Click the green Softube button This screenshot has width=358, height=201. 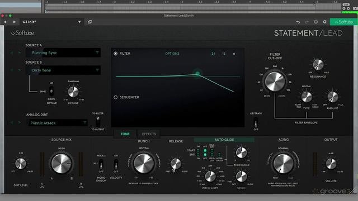(x=343, y=22)
